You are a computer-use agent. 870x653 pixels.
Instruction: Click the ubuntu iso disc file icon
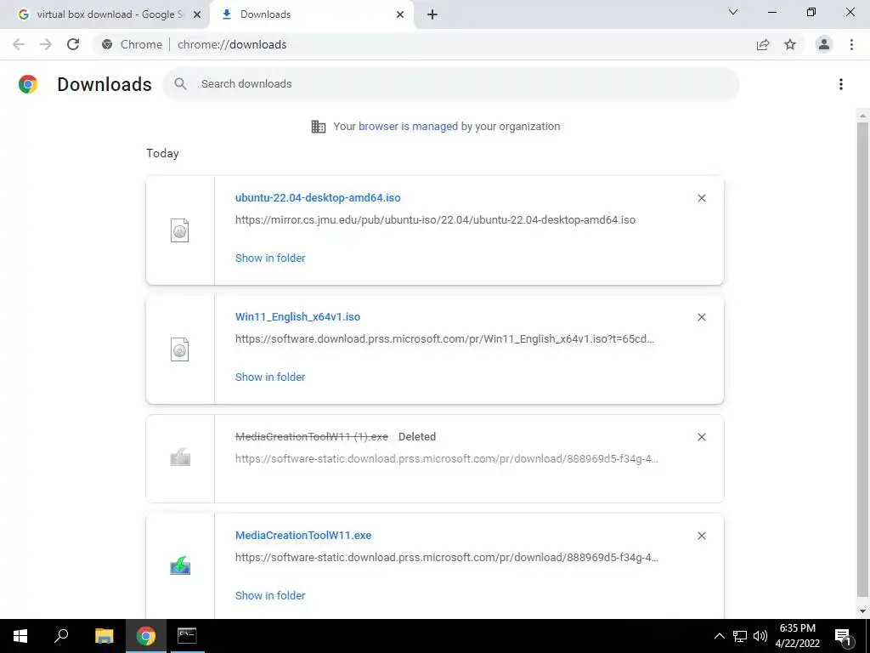tap(180, 230)
